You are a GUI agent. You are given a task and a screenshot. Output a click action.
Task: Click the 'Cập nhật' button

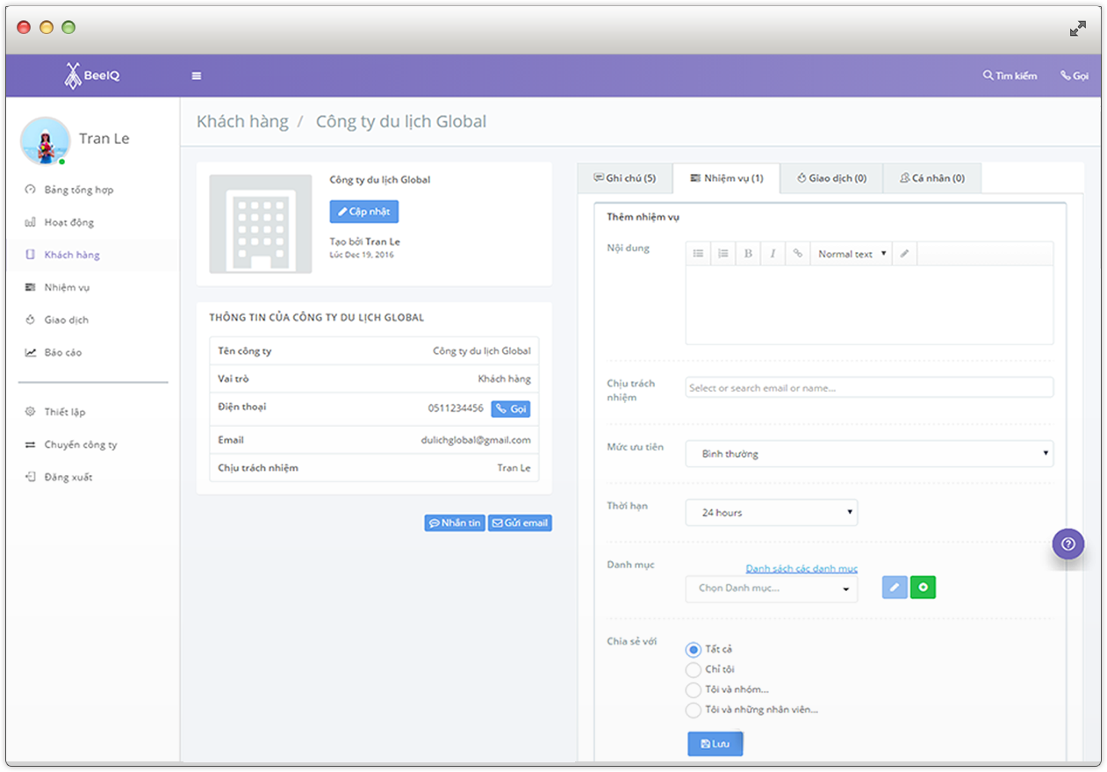(364, 212)
